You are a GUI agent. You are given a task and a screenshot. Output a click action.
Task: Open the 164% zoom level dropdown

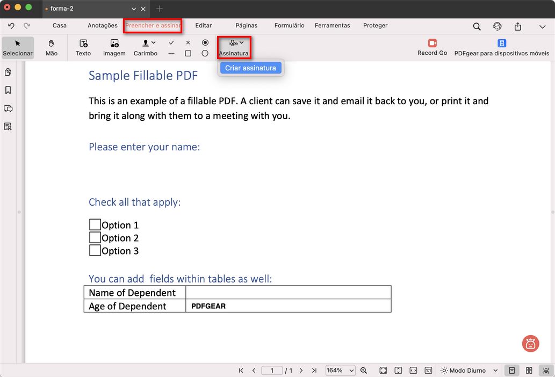340,370
